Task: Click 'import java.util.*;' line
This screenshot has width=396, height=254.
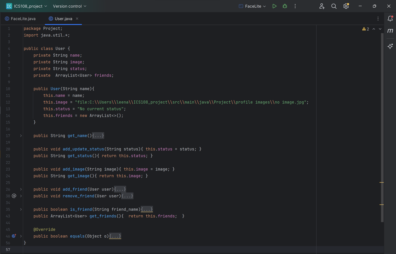Action: pyautogui.click(x=47, y=35)
